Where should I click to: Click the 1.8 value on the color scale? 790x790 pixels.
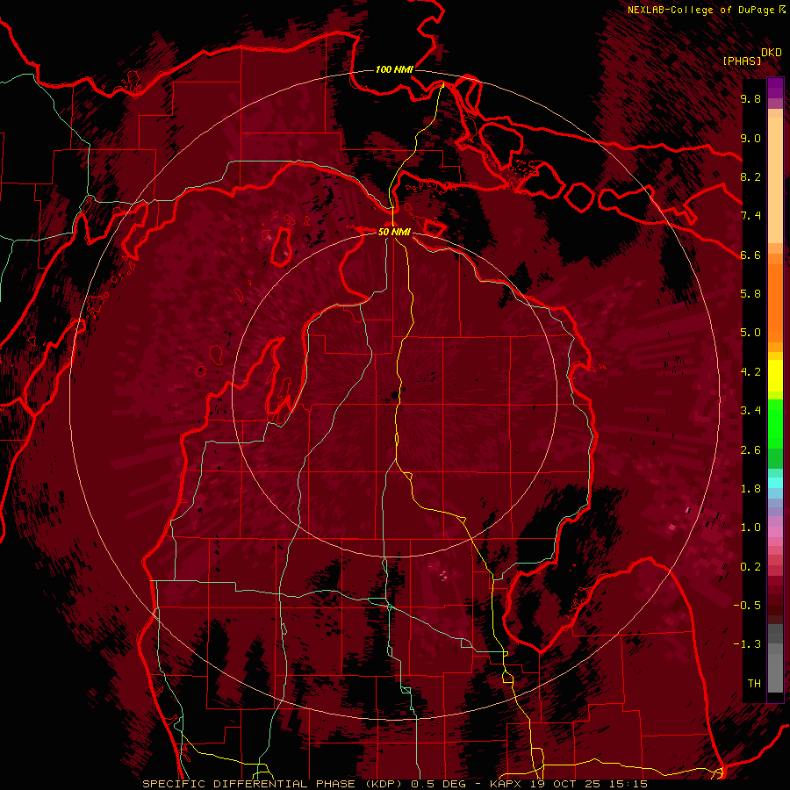pos(750,489)
